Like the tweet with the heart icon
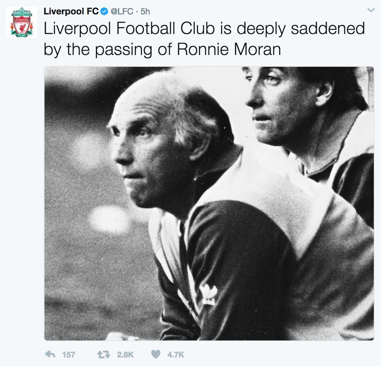Viewport: 381px width, 366px height. coord(156,354)
